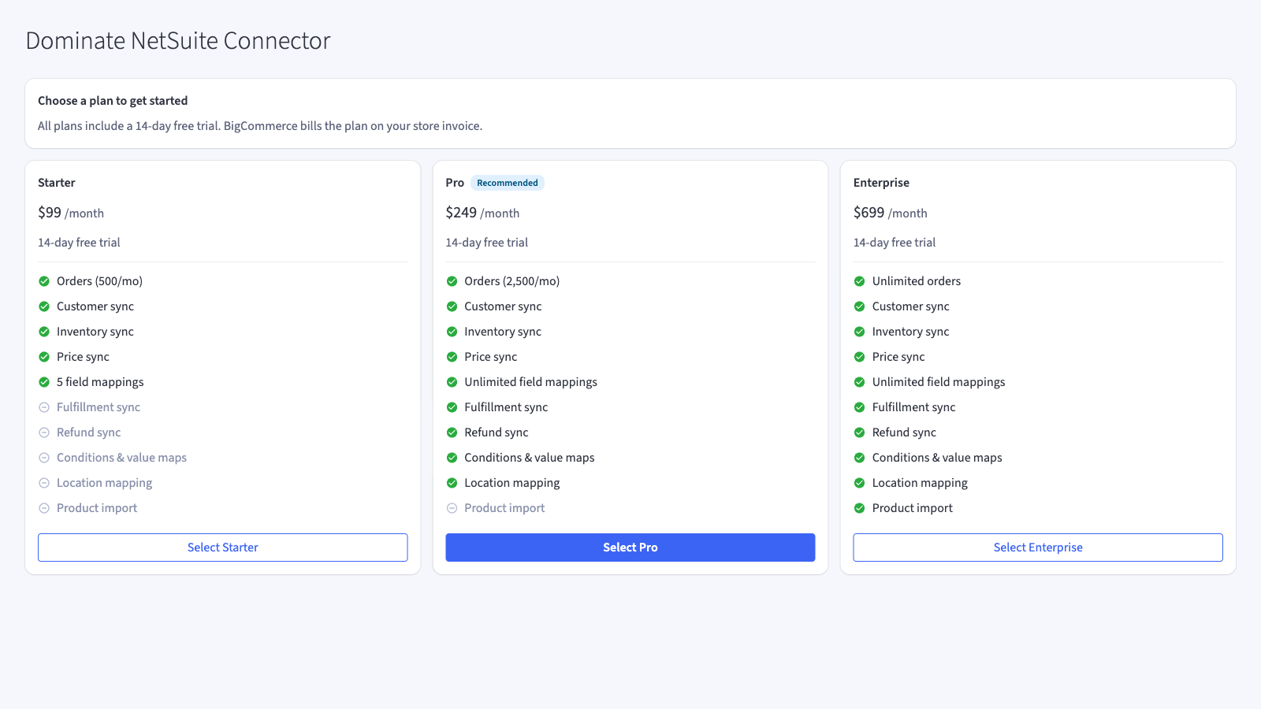Click check icon beside Enterprise Customer sync

(859, 306)
